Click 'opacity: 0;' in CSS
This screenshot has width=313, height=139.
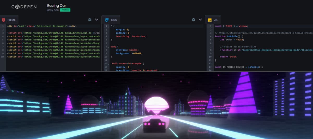tap(123, 67)
